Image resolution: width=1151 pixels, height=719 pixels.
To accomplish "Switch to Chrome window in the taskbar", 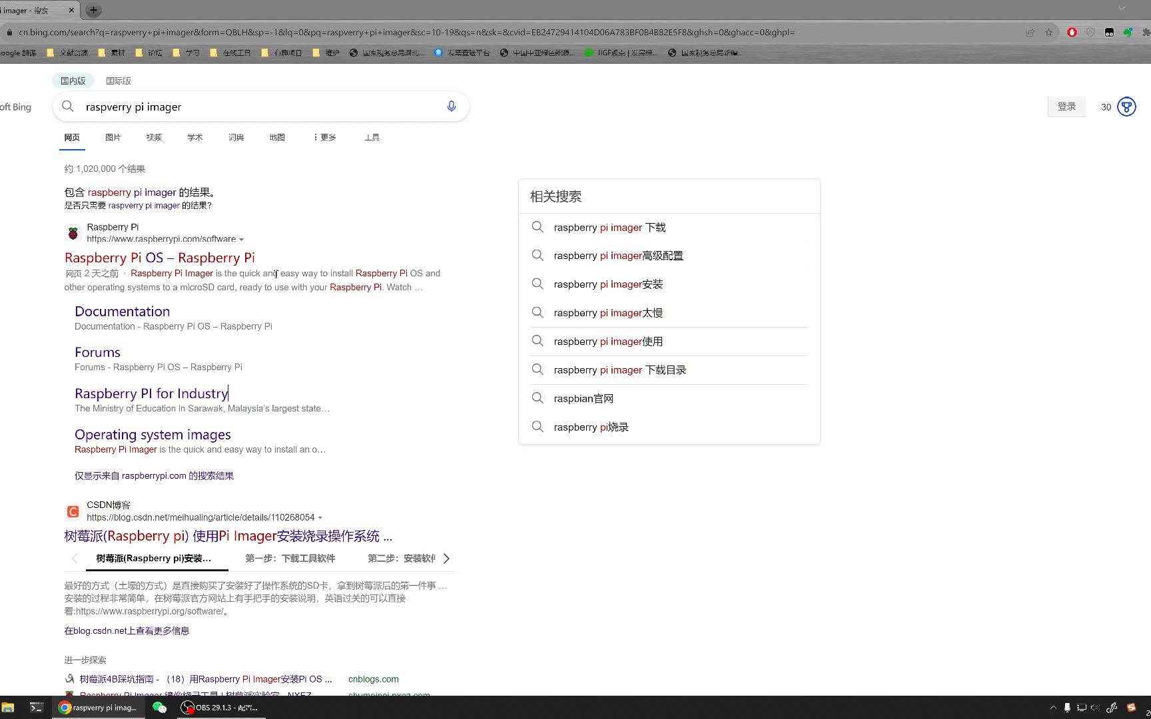I will point(99,707).
